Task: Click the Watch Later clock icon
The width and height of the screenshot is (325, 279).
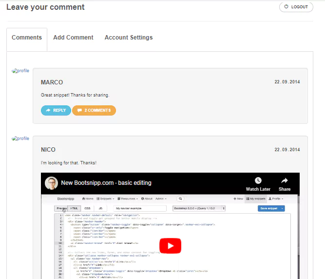Action: point(258,180)
